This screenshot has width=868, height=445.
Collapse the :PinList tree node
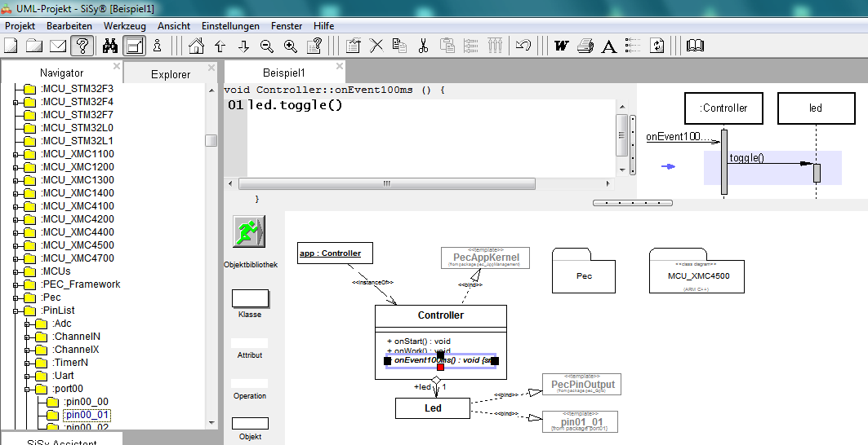pos(15,311)
